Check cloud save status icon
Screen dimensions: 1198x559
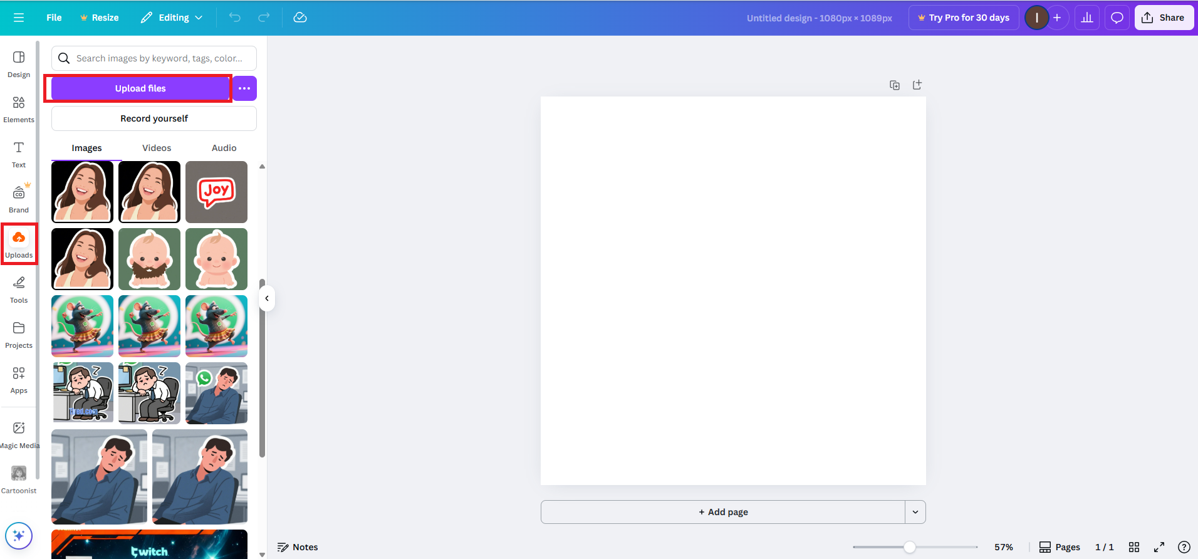300,18
